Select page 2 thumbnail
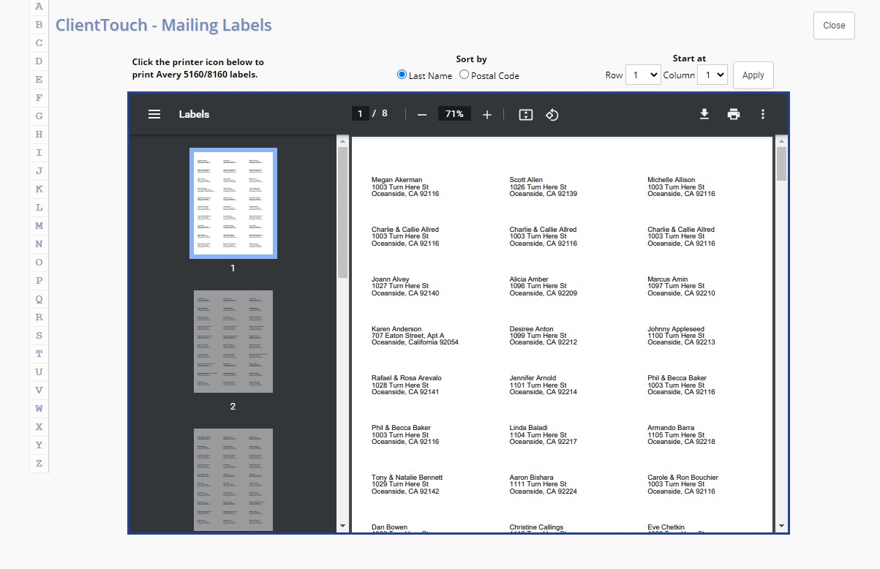The width and height of the screenshot is (880, 569). tap(233, 342)
